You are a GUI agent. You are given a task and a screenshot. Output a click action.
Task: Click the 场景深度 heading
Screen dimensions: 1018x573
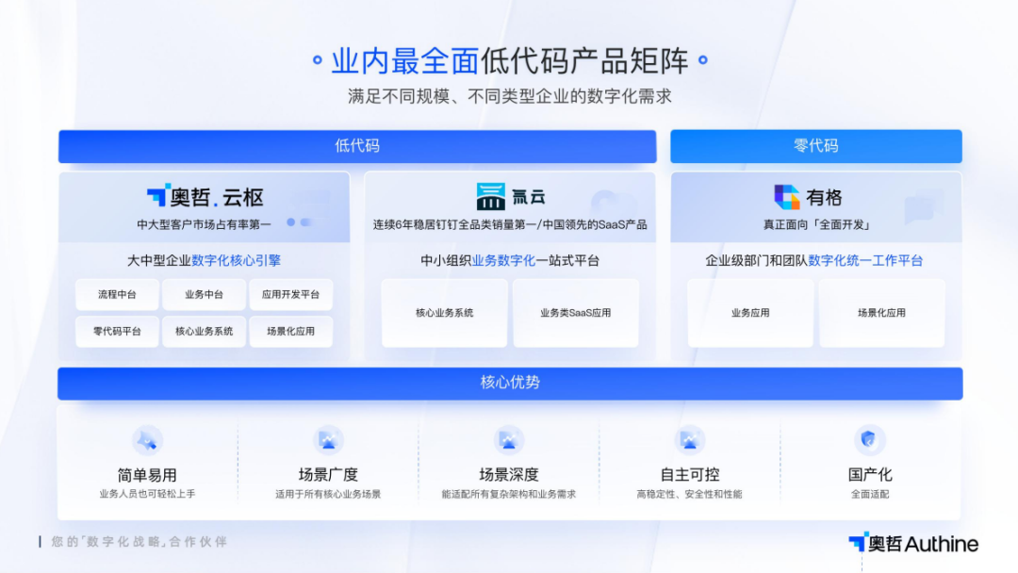pos(508,475)
